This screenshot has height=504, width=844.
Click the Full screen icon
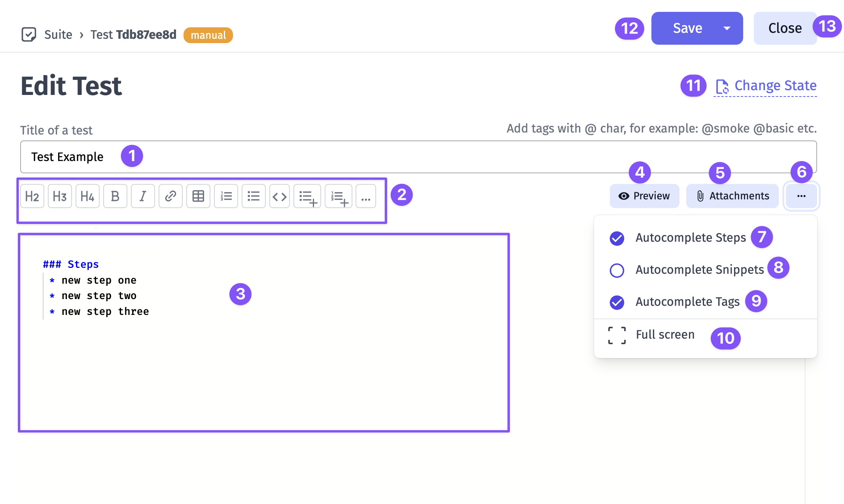pos(617,335)
